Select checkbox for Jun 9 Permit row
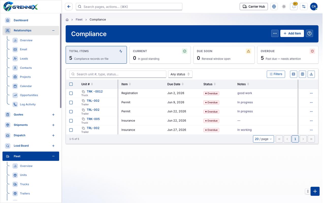The width and height of the screenshot is (325, 203). (x=71, y=103)
